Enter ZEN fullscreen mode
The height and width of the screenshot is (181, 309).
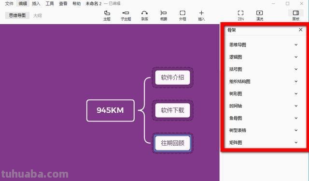point(240,13)
